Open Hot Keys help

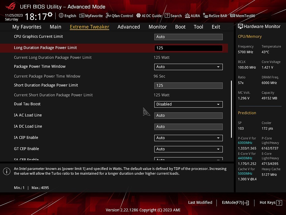pos(271,203)
